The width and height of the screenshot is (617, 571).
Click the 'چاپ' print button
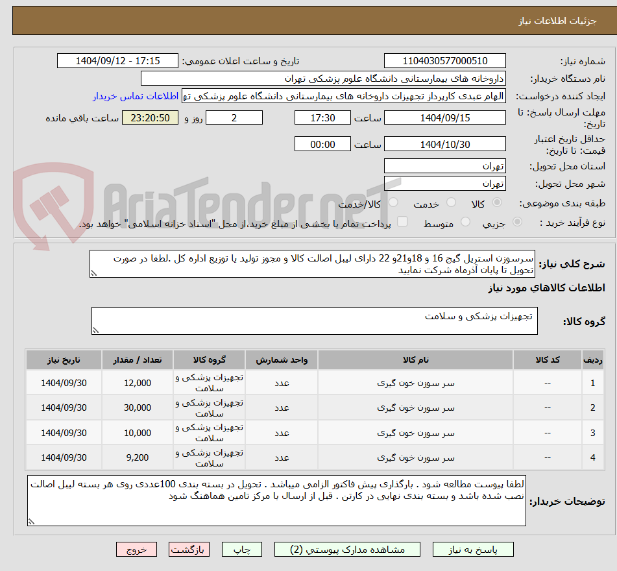coord(241,550)
